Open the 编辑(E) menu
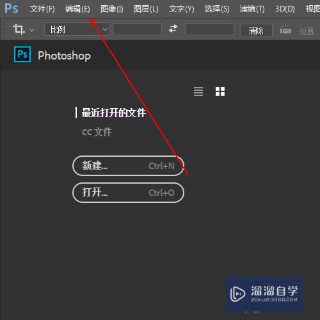320x320 pixels. 77,9
